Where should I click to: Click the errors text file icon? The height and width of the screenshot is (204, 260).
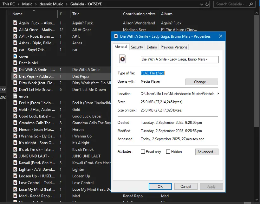point(15,96)
